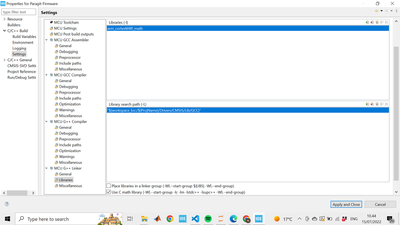
Task: Open Spotify from the taskbar
Action: tap(208, 219)
